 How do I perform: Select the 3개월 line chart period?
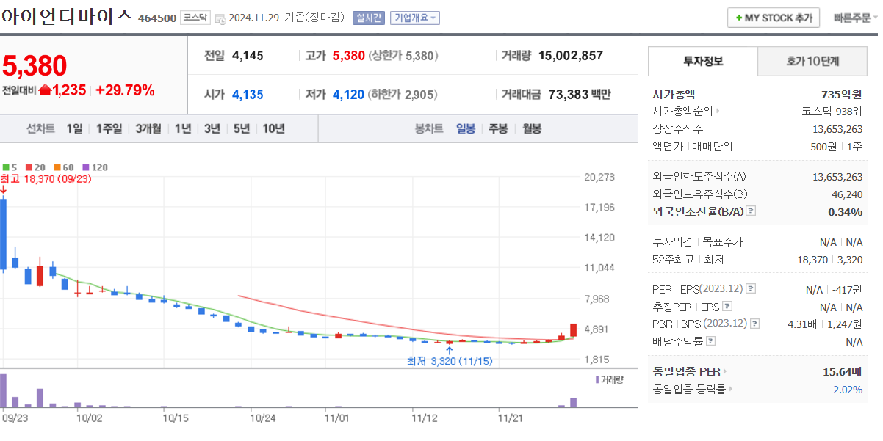(148, 128)
